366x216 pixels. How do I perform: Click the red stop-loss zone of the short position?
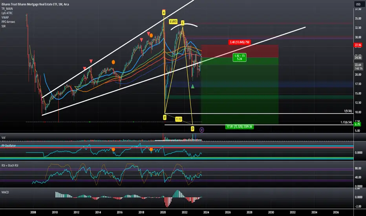coord(240,51)
